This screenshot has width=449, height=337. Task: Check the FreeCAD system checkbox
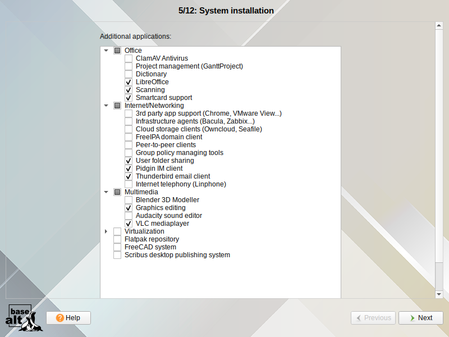(117, 247)
